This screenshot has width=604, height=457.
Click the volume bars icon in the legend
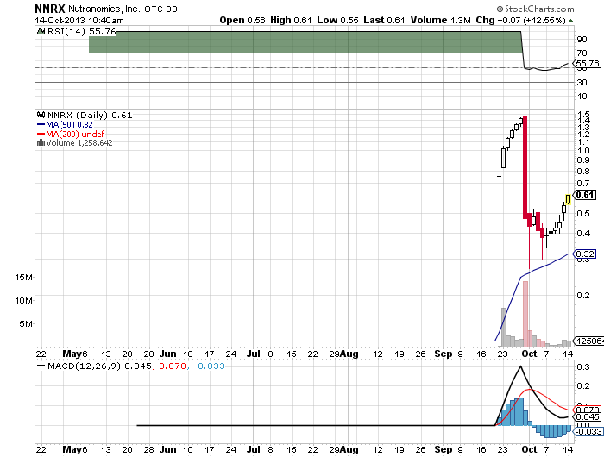coord(41,143)
